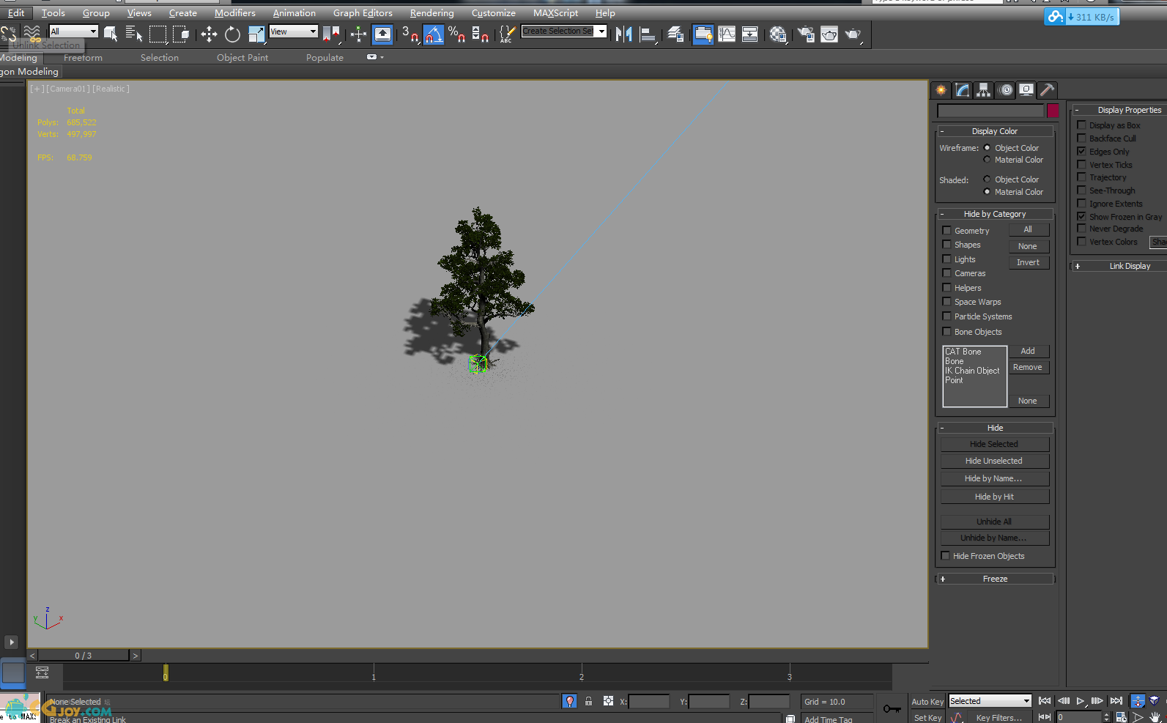Switch to the Utilities hammer tab
Image resolution: width=1167 pixels, height=723 pixels.
1048,90
